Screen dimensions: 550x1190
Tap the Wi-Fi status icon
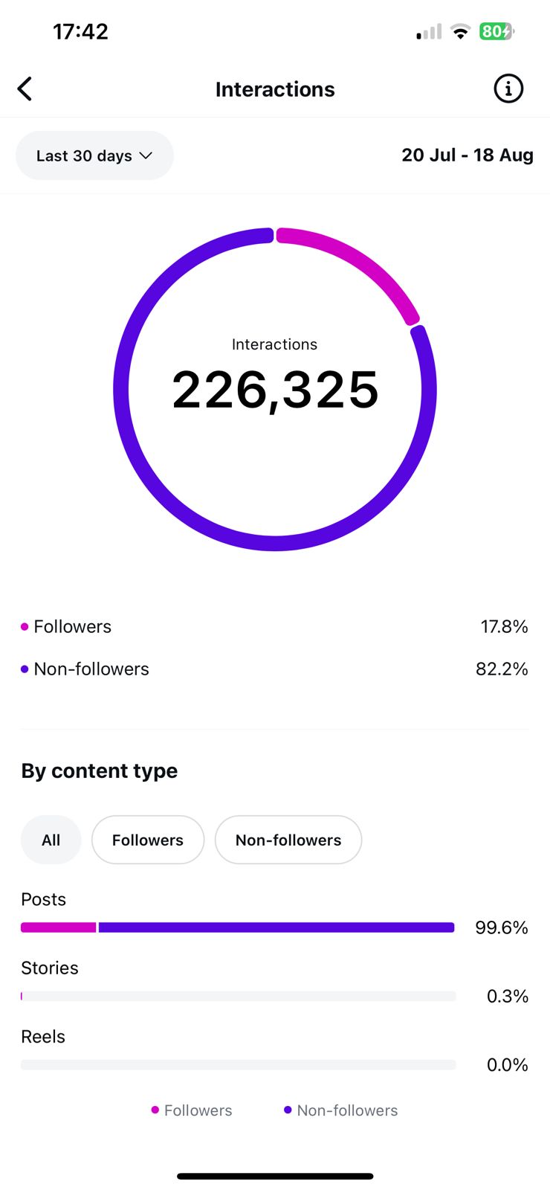click(x=461, y=31)
